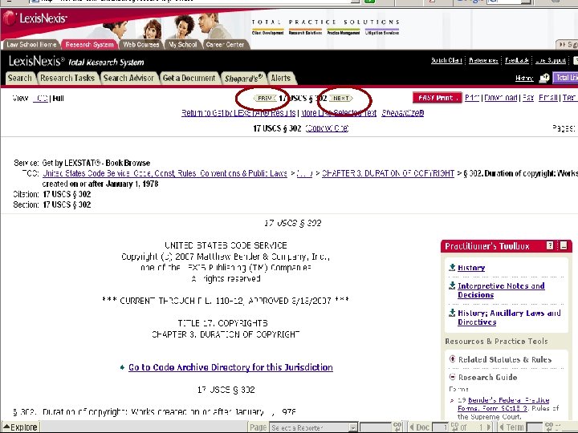Viewport: 578px width, 433px height.
Task: Click the FAST Print button
Action: (x=438, y=98)
